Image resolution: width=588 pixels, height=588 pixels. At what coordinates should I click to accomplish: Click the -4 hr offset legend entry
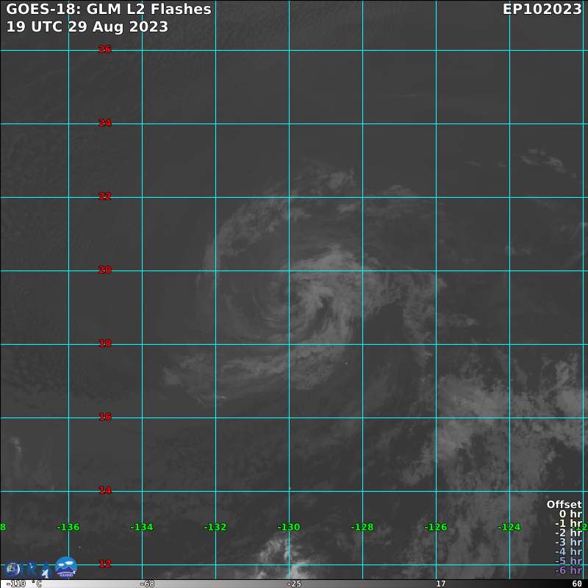567,552
